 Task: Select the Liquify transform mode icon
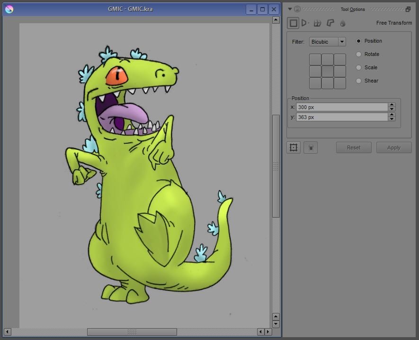point(343,23)
